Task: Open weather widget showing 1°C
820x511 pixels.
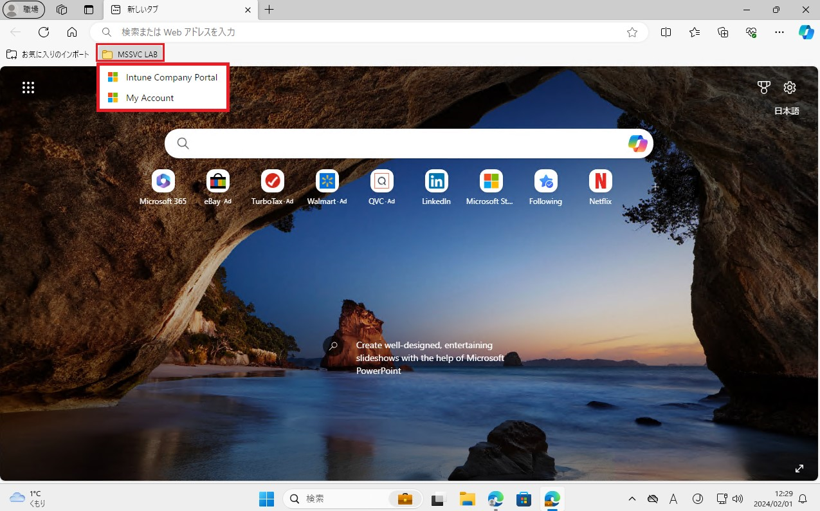Action: click(28, 498)
